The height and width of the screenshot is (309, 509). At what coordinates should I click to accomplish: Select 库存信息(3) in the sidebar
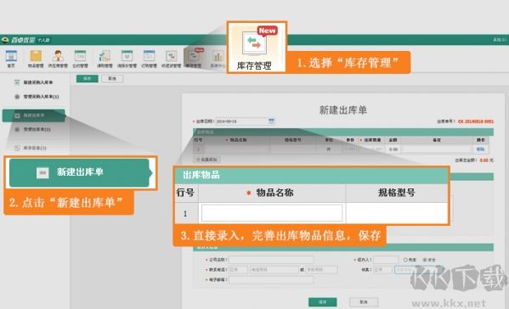pyautogui.click(x=34, y=148)
